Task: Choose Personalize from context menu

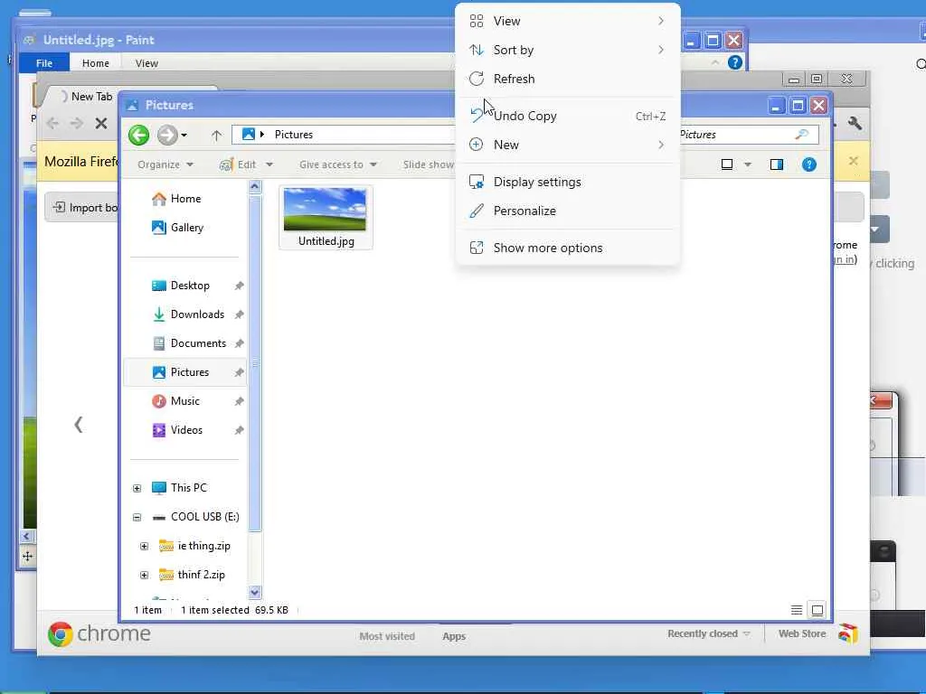Action: coord(568,211)
